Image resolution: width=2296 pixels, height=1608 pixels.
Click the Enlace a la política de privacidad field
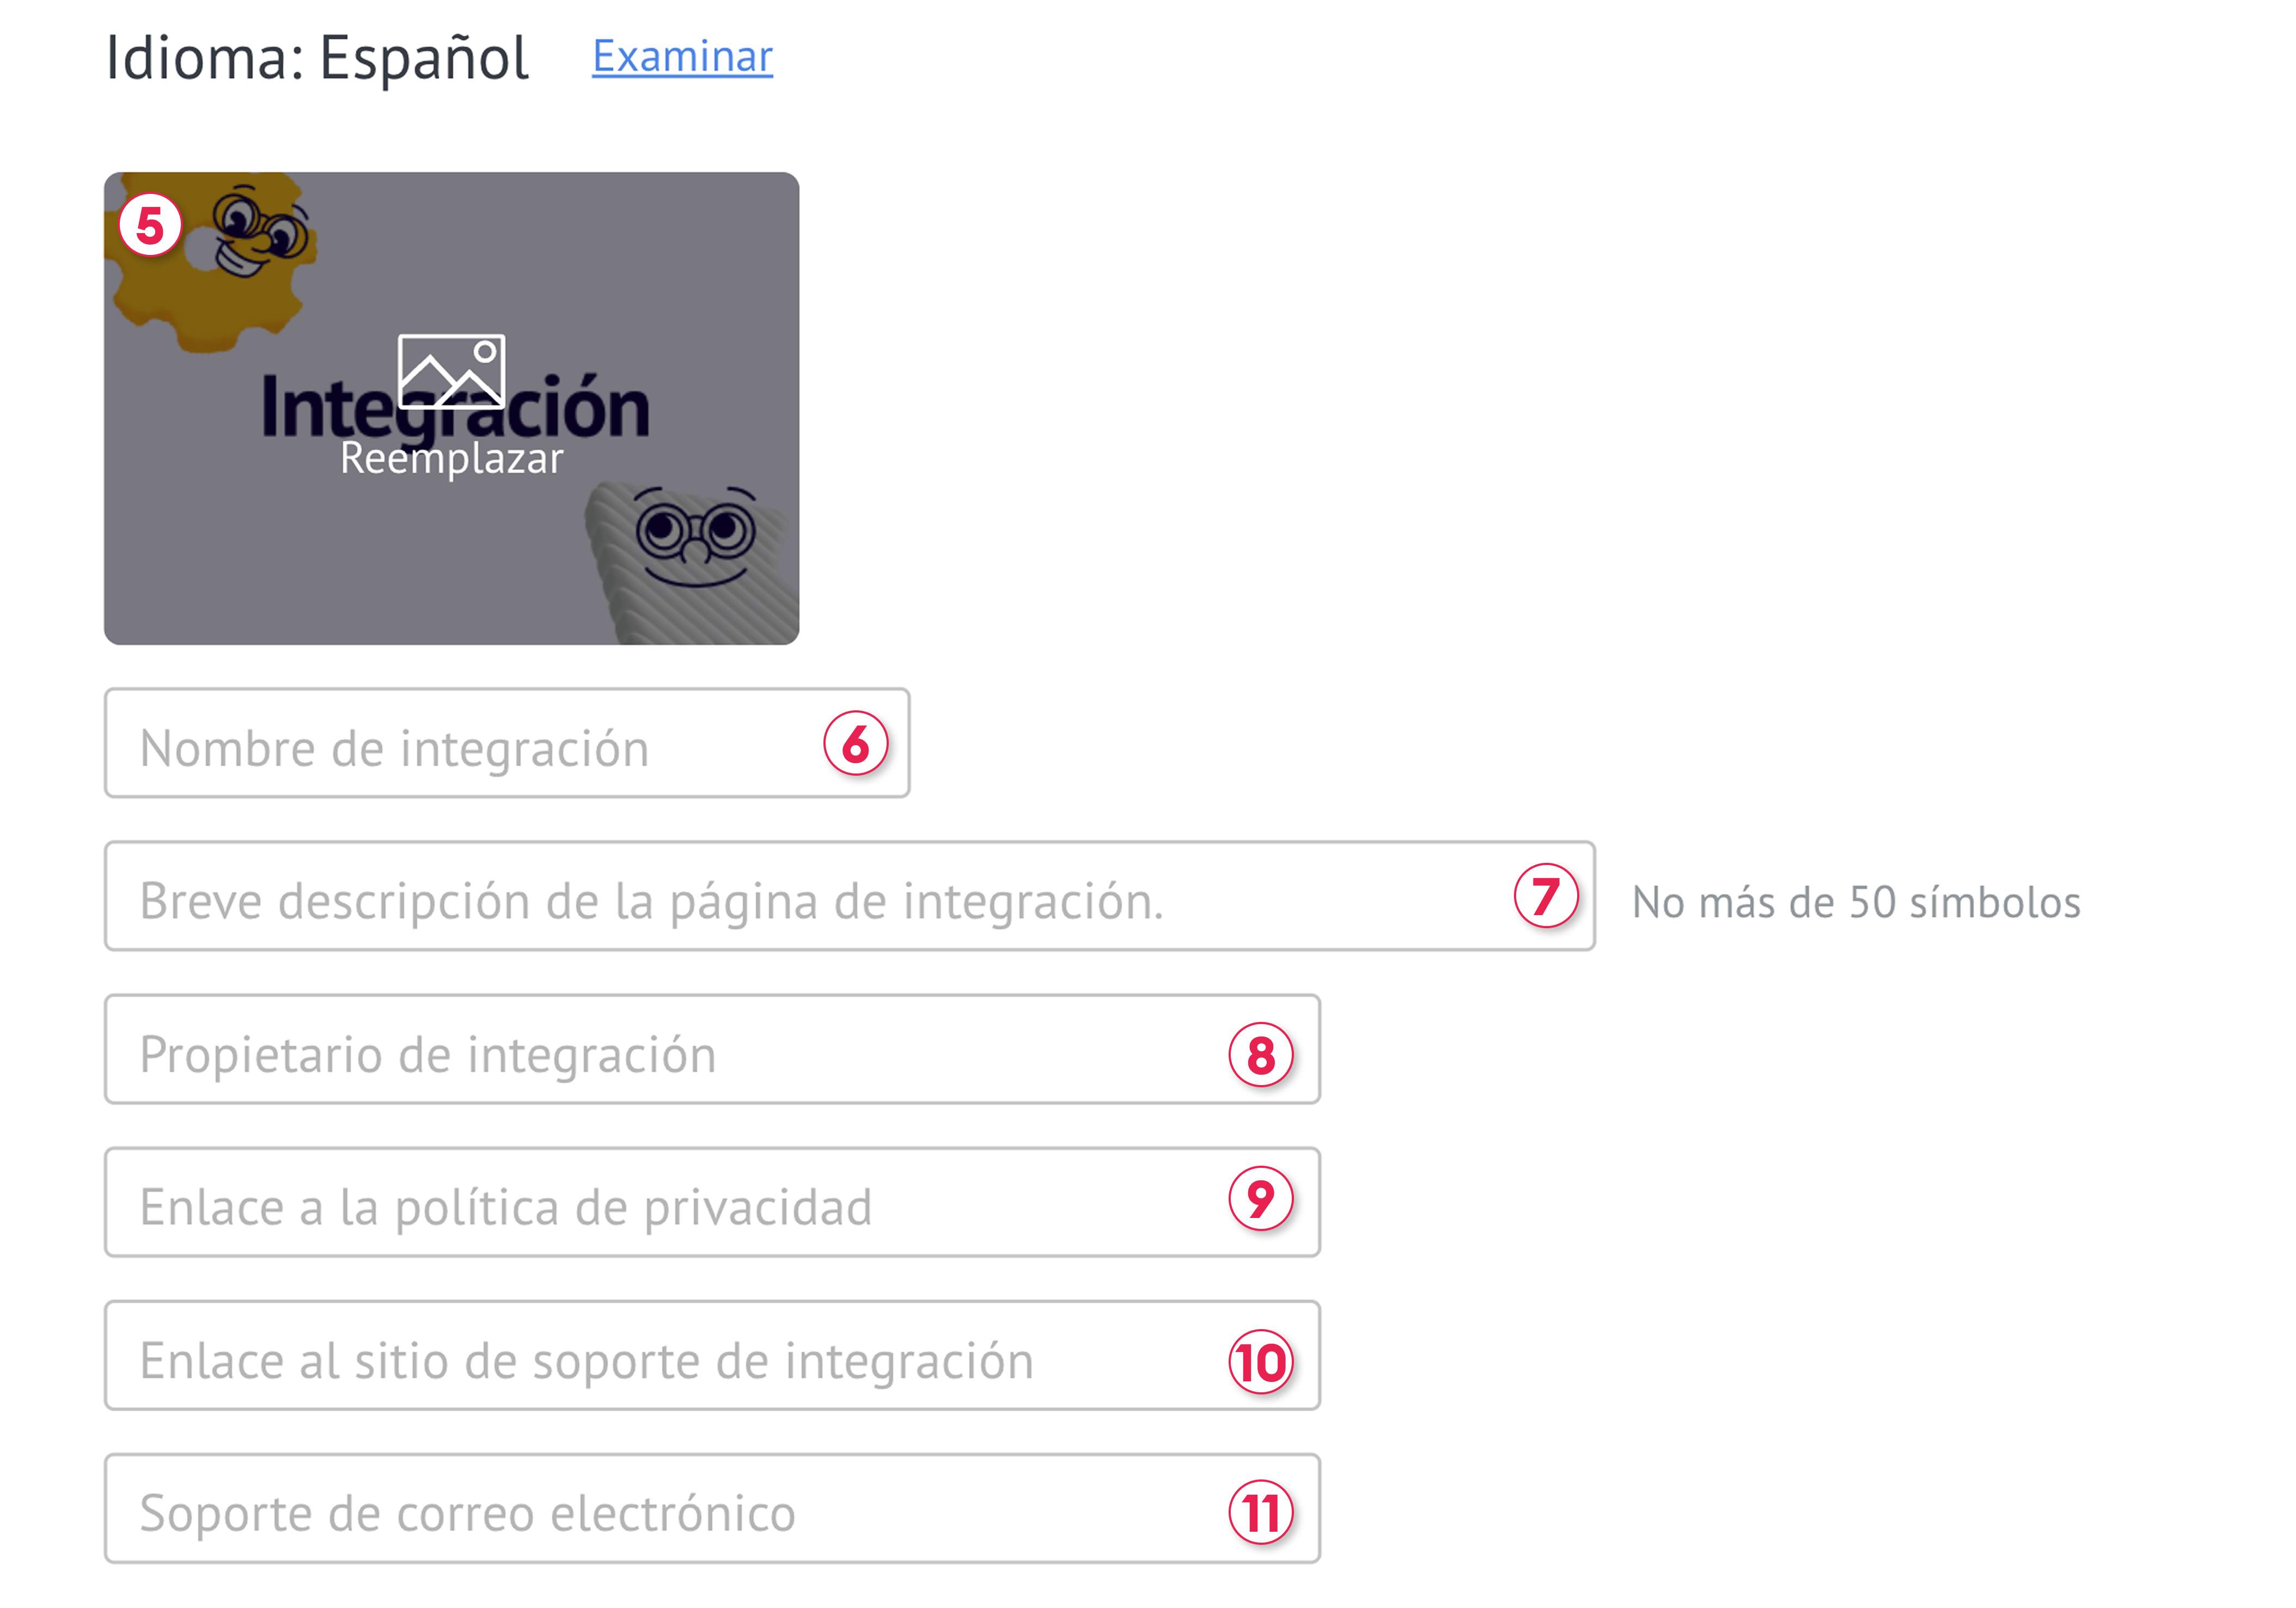[712, 1202]
